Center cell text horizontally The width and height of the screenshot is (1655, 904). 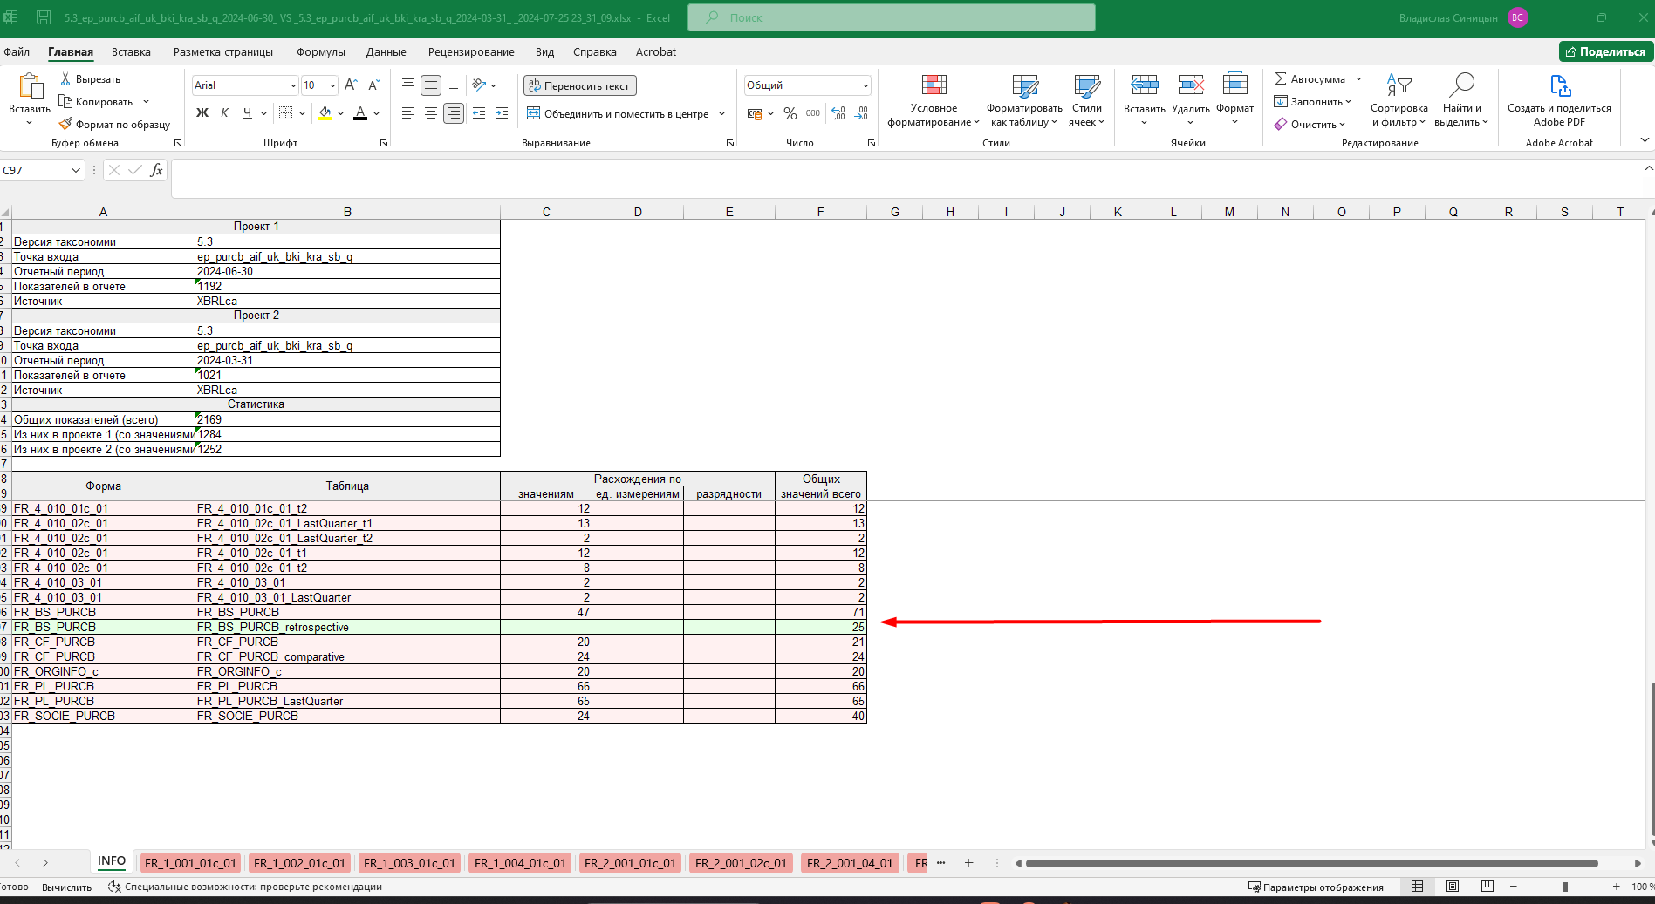431,113
